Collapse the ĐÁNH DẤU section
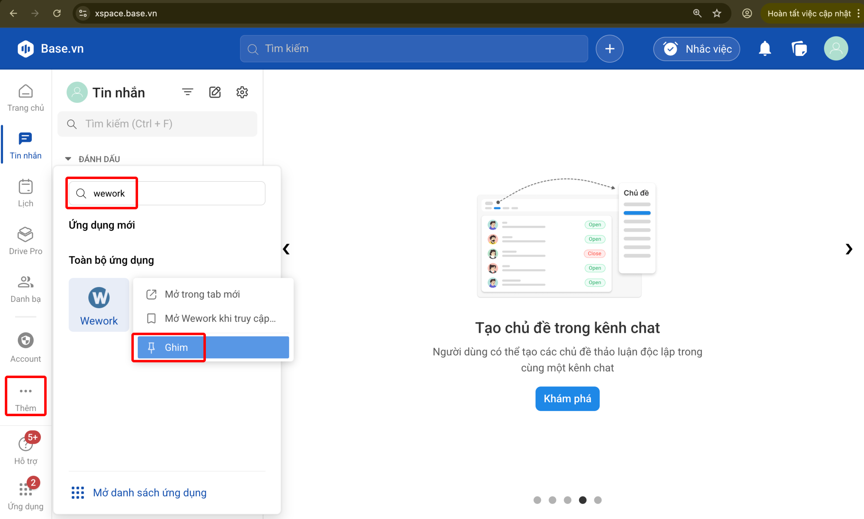This screenshot has width=864, height=519. pyautogui.click(x=68, y=159)
